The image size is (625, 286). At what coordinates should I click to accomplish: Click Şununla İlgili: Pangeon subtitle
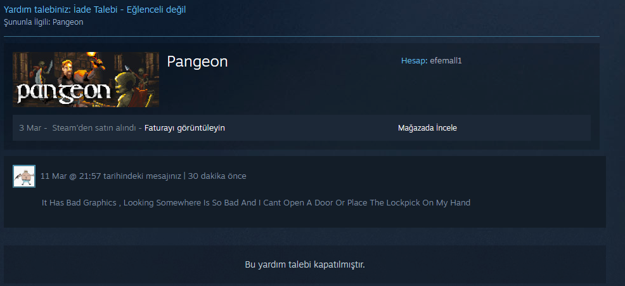(x=44, y=22)
